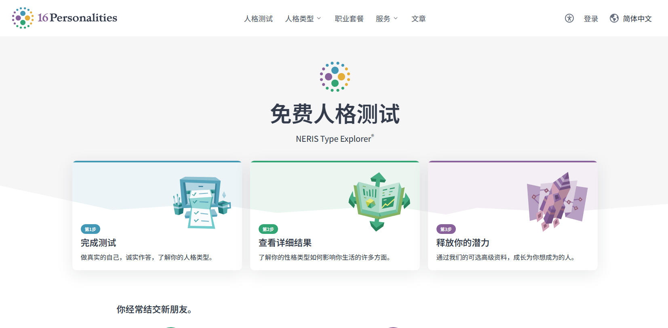The height and width of the screenshot is (328, 668).
Task: Click the printer checklist illustration
Action: [201, 203]
